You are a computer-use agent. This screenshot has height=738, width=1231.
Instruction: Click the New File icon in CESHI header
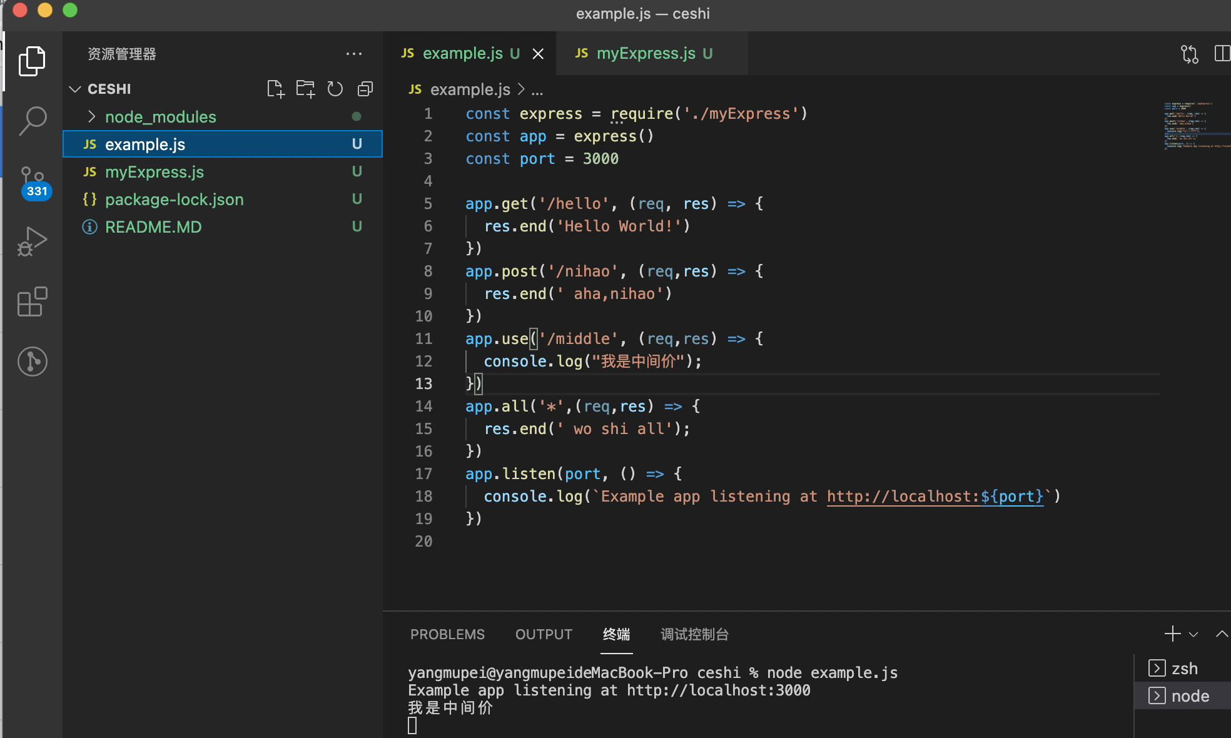coord(275,89)
